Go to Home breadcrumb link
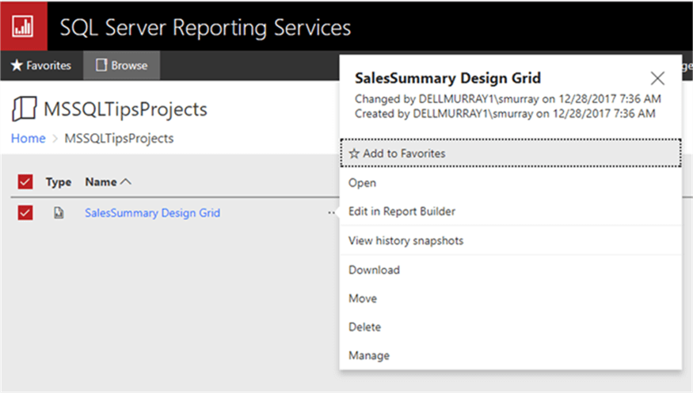This screenshot has height=393, width=693. coord(29,139)
